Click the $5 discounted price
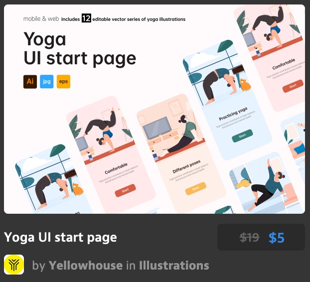Screen dimensions: 310x282 (277, 237)
